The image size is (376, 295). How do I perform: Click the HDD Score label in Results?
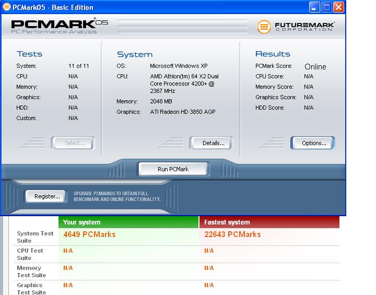(x=270, y=108)
